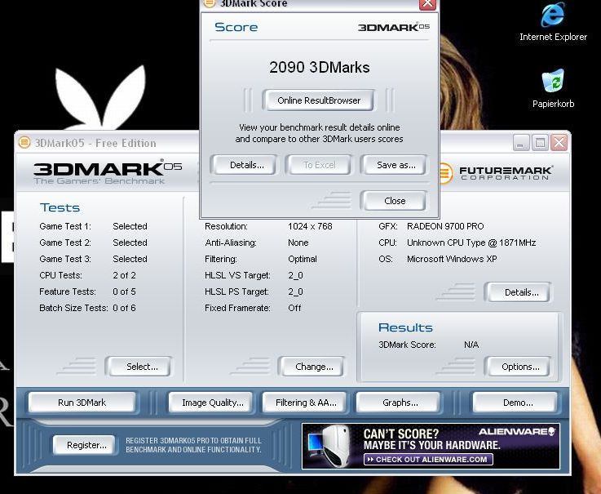Click the Register... button
This screenshot has height=494, width=601.
(85, 445)
